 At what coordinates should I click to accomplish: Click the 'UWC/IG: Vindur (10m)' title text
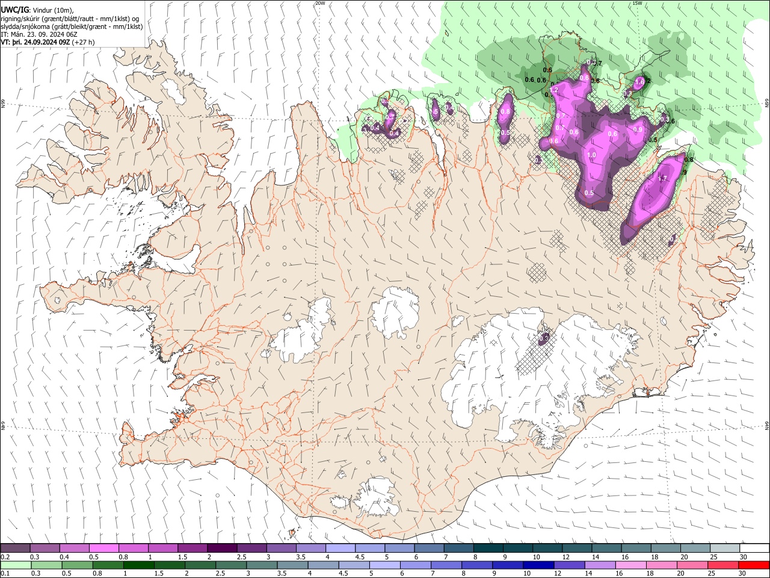click(37, 10)
